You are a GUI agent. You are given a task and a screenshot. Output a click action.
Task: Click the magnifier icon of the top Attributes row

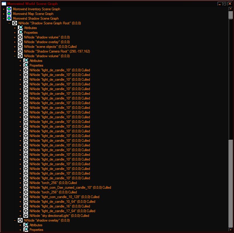(20, 28)
